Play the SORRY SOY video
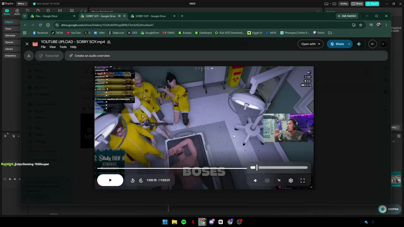The height and width of the screenshot is (227, 404). (x=110, y=180)
